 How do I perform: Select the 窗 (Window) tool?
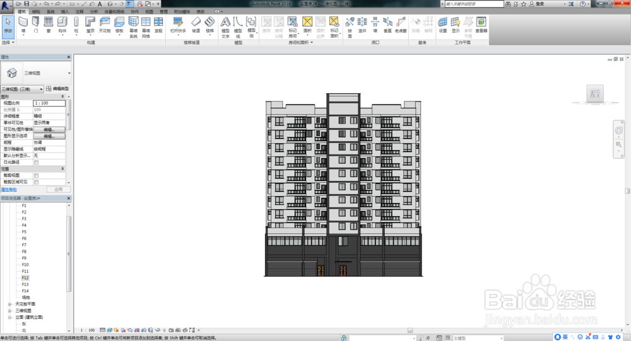(x=49, y=25)
